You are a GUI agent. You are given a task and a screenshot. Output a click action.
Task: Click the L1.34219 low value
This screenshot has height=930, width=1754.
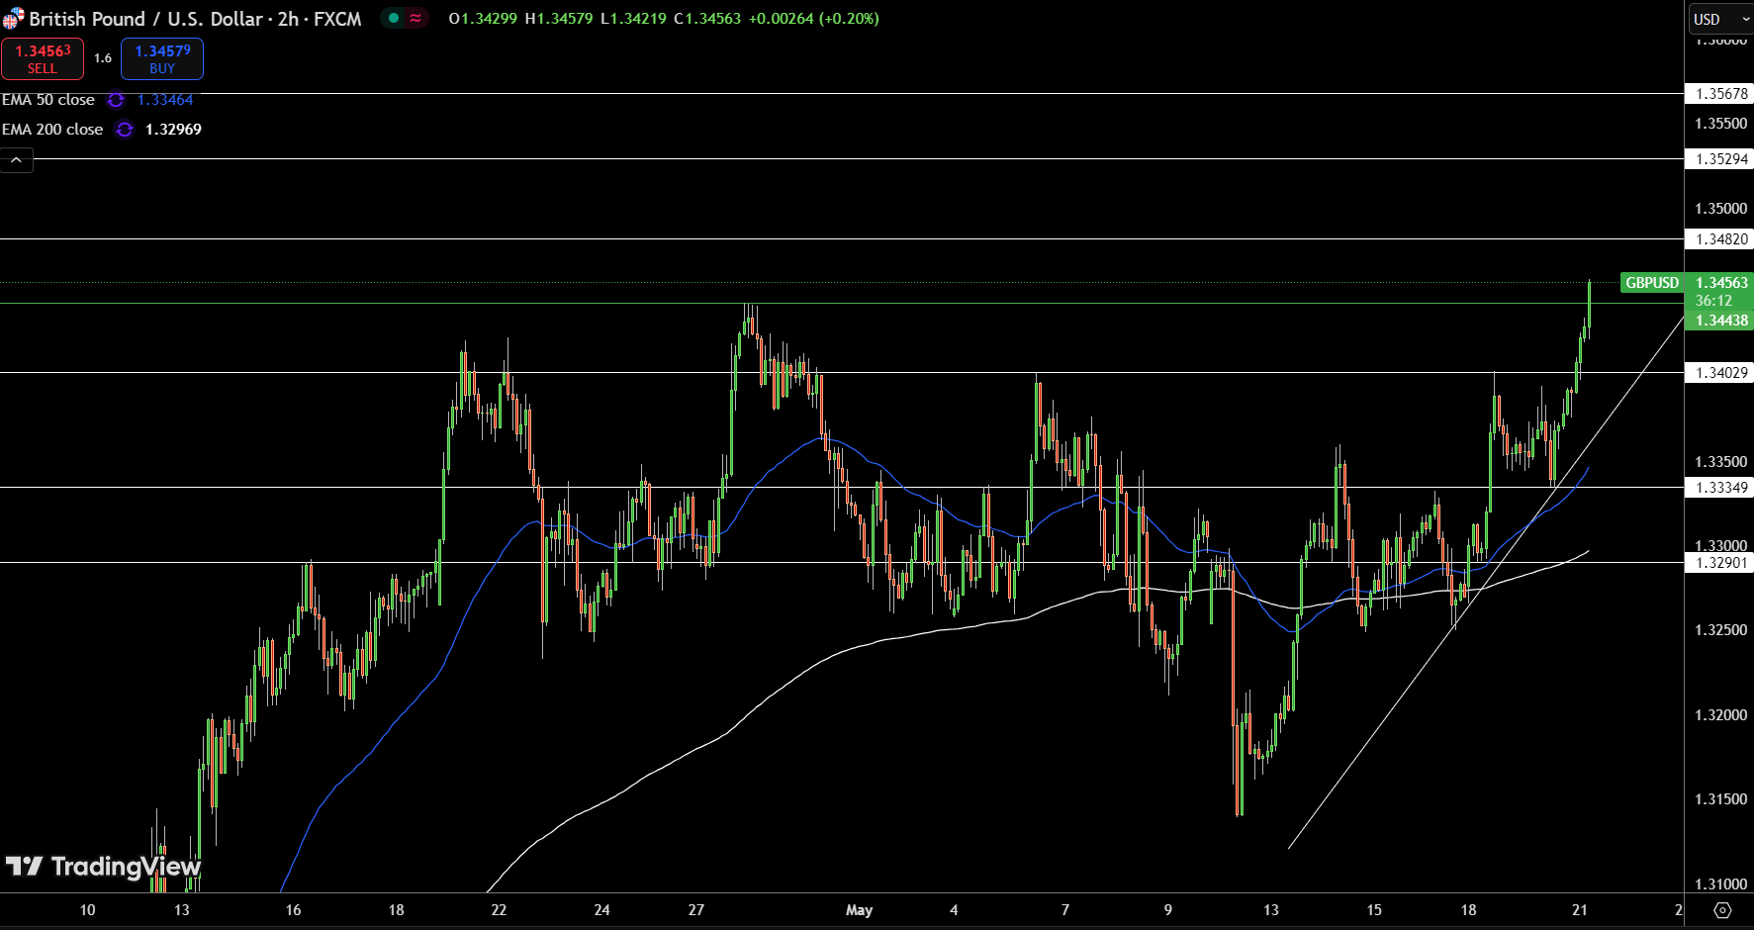tap(633, 19)
